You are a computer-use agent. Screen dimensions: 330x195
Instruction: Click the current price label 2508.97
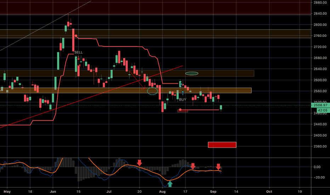[x=320, y=105]
